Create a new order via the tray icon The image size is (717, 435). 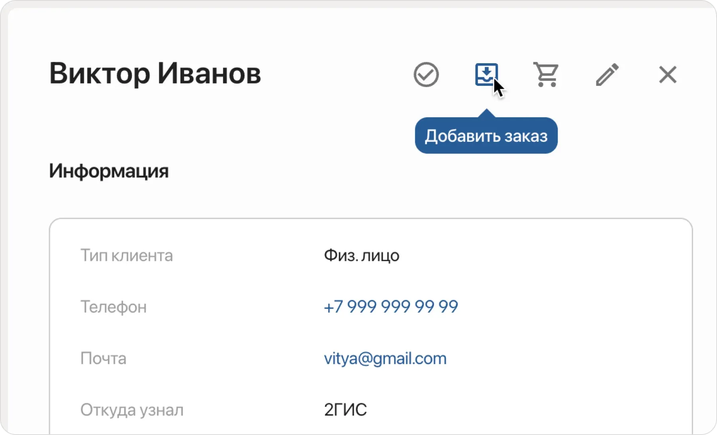tap(486, 74)
